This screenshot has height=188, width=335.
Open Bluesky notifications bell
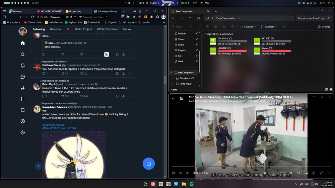point(23,66)
